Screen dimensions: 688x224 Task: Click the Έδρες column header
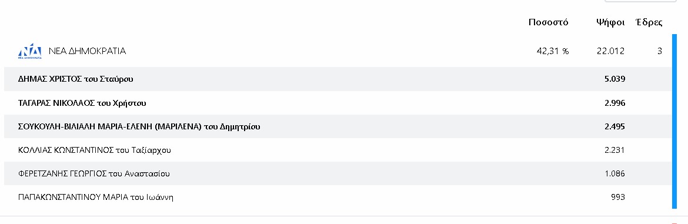[649, 22]
